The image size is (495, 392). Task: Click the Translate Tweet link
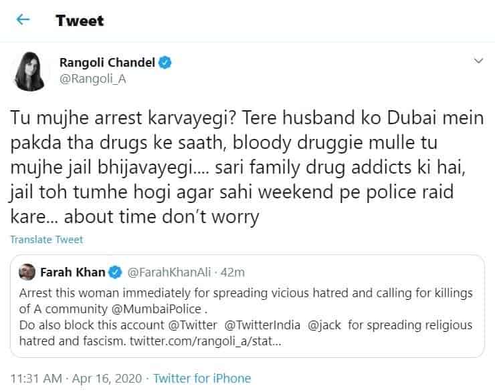47,240
